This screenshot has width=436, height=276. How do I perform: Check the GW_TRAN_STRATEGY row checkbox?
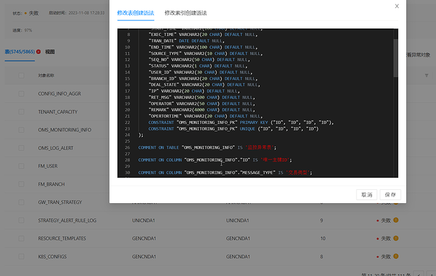click(21, 202)
